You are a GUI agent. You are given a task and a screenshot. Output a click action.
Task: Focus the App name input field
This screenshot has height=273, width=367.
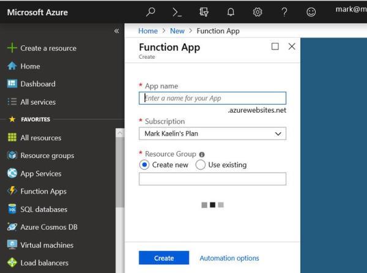[212, 98]
